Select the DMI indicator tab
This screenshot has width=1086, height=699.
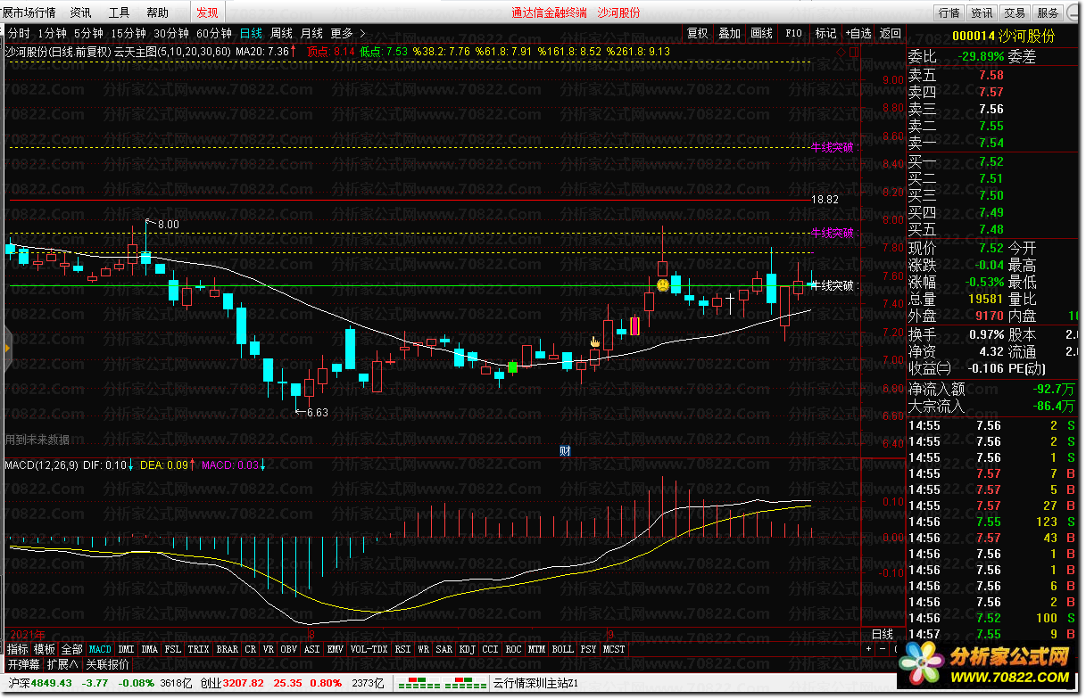pos(126,649)
